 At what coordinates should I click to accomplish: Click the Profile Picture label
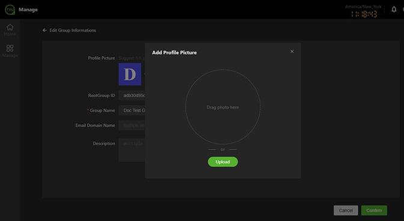[x=102, y=58]
